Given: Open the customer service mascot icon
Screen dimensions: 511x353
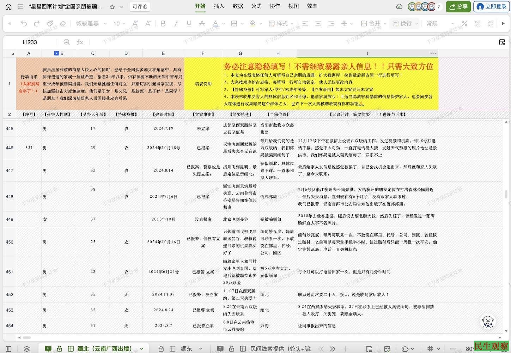Looking at the screenshot, I should (x=488, y=322).
